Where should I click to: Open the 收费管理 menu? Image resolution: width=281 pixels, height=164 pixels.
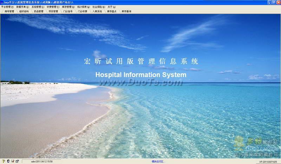click(x=53, y=7)
